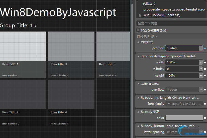Click the color property swatch
207x138 pixels.
(x=184, y=118)
